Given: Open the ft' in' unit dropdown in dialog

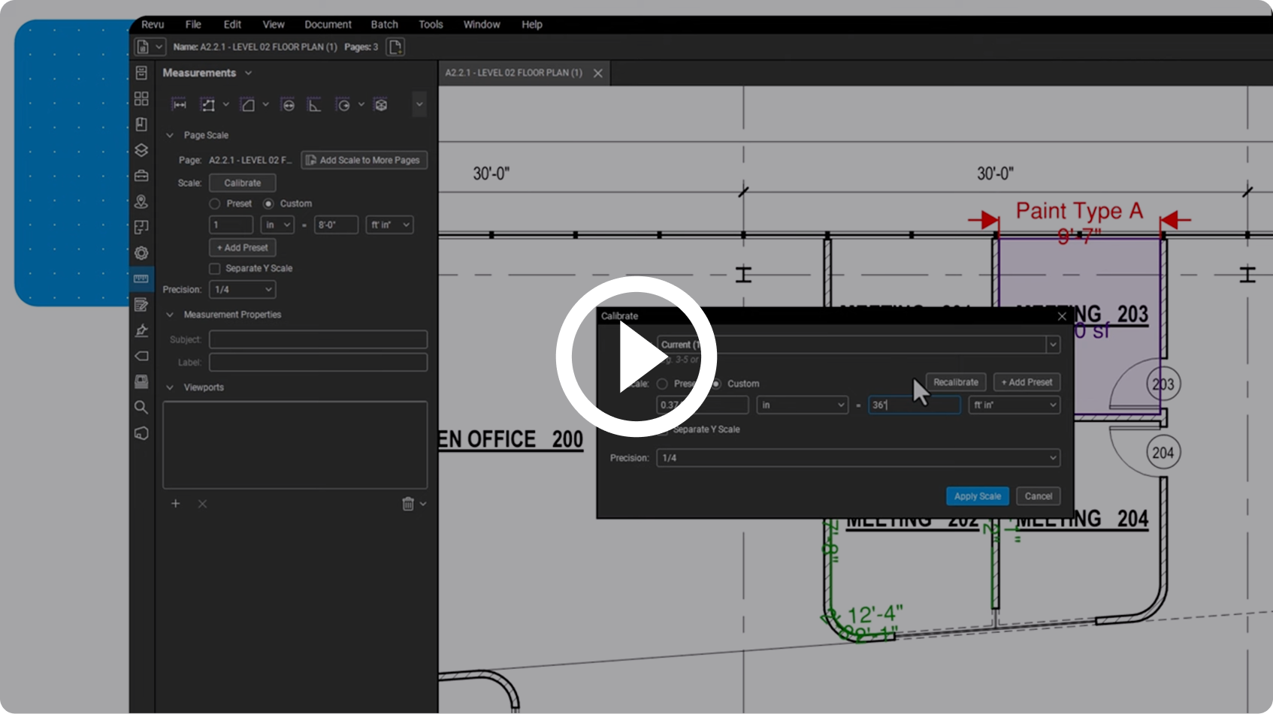Looking at the screenshot, I should click(1014, 405).
